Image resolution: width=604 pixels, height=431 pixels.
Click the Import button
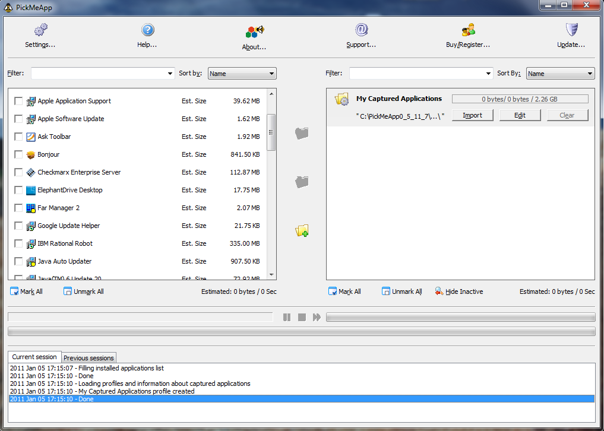click(x=472, y=115)
